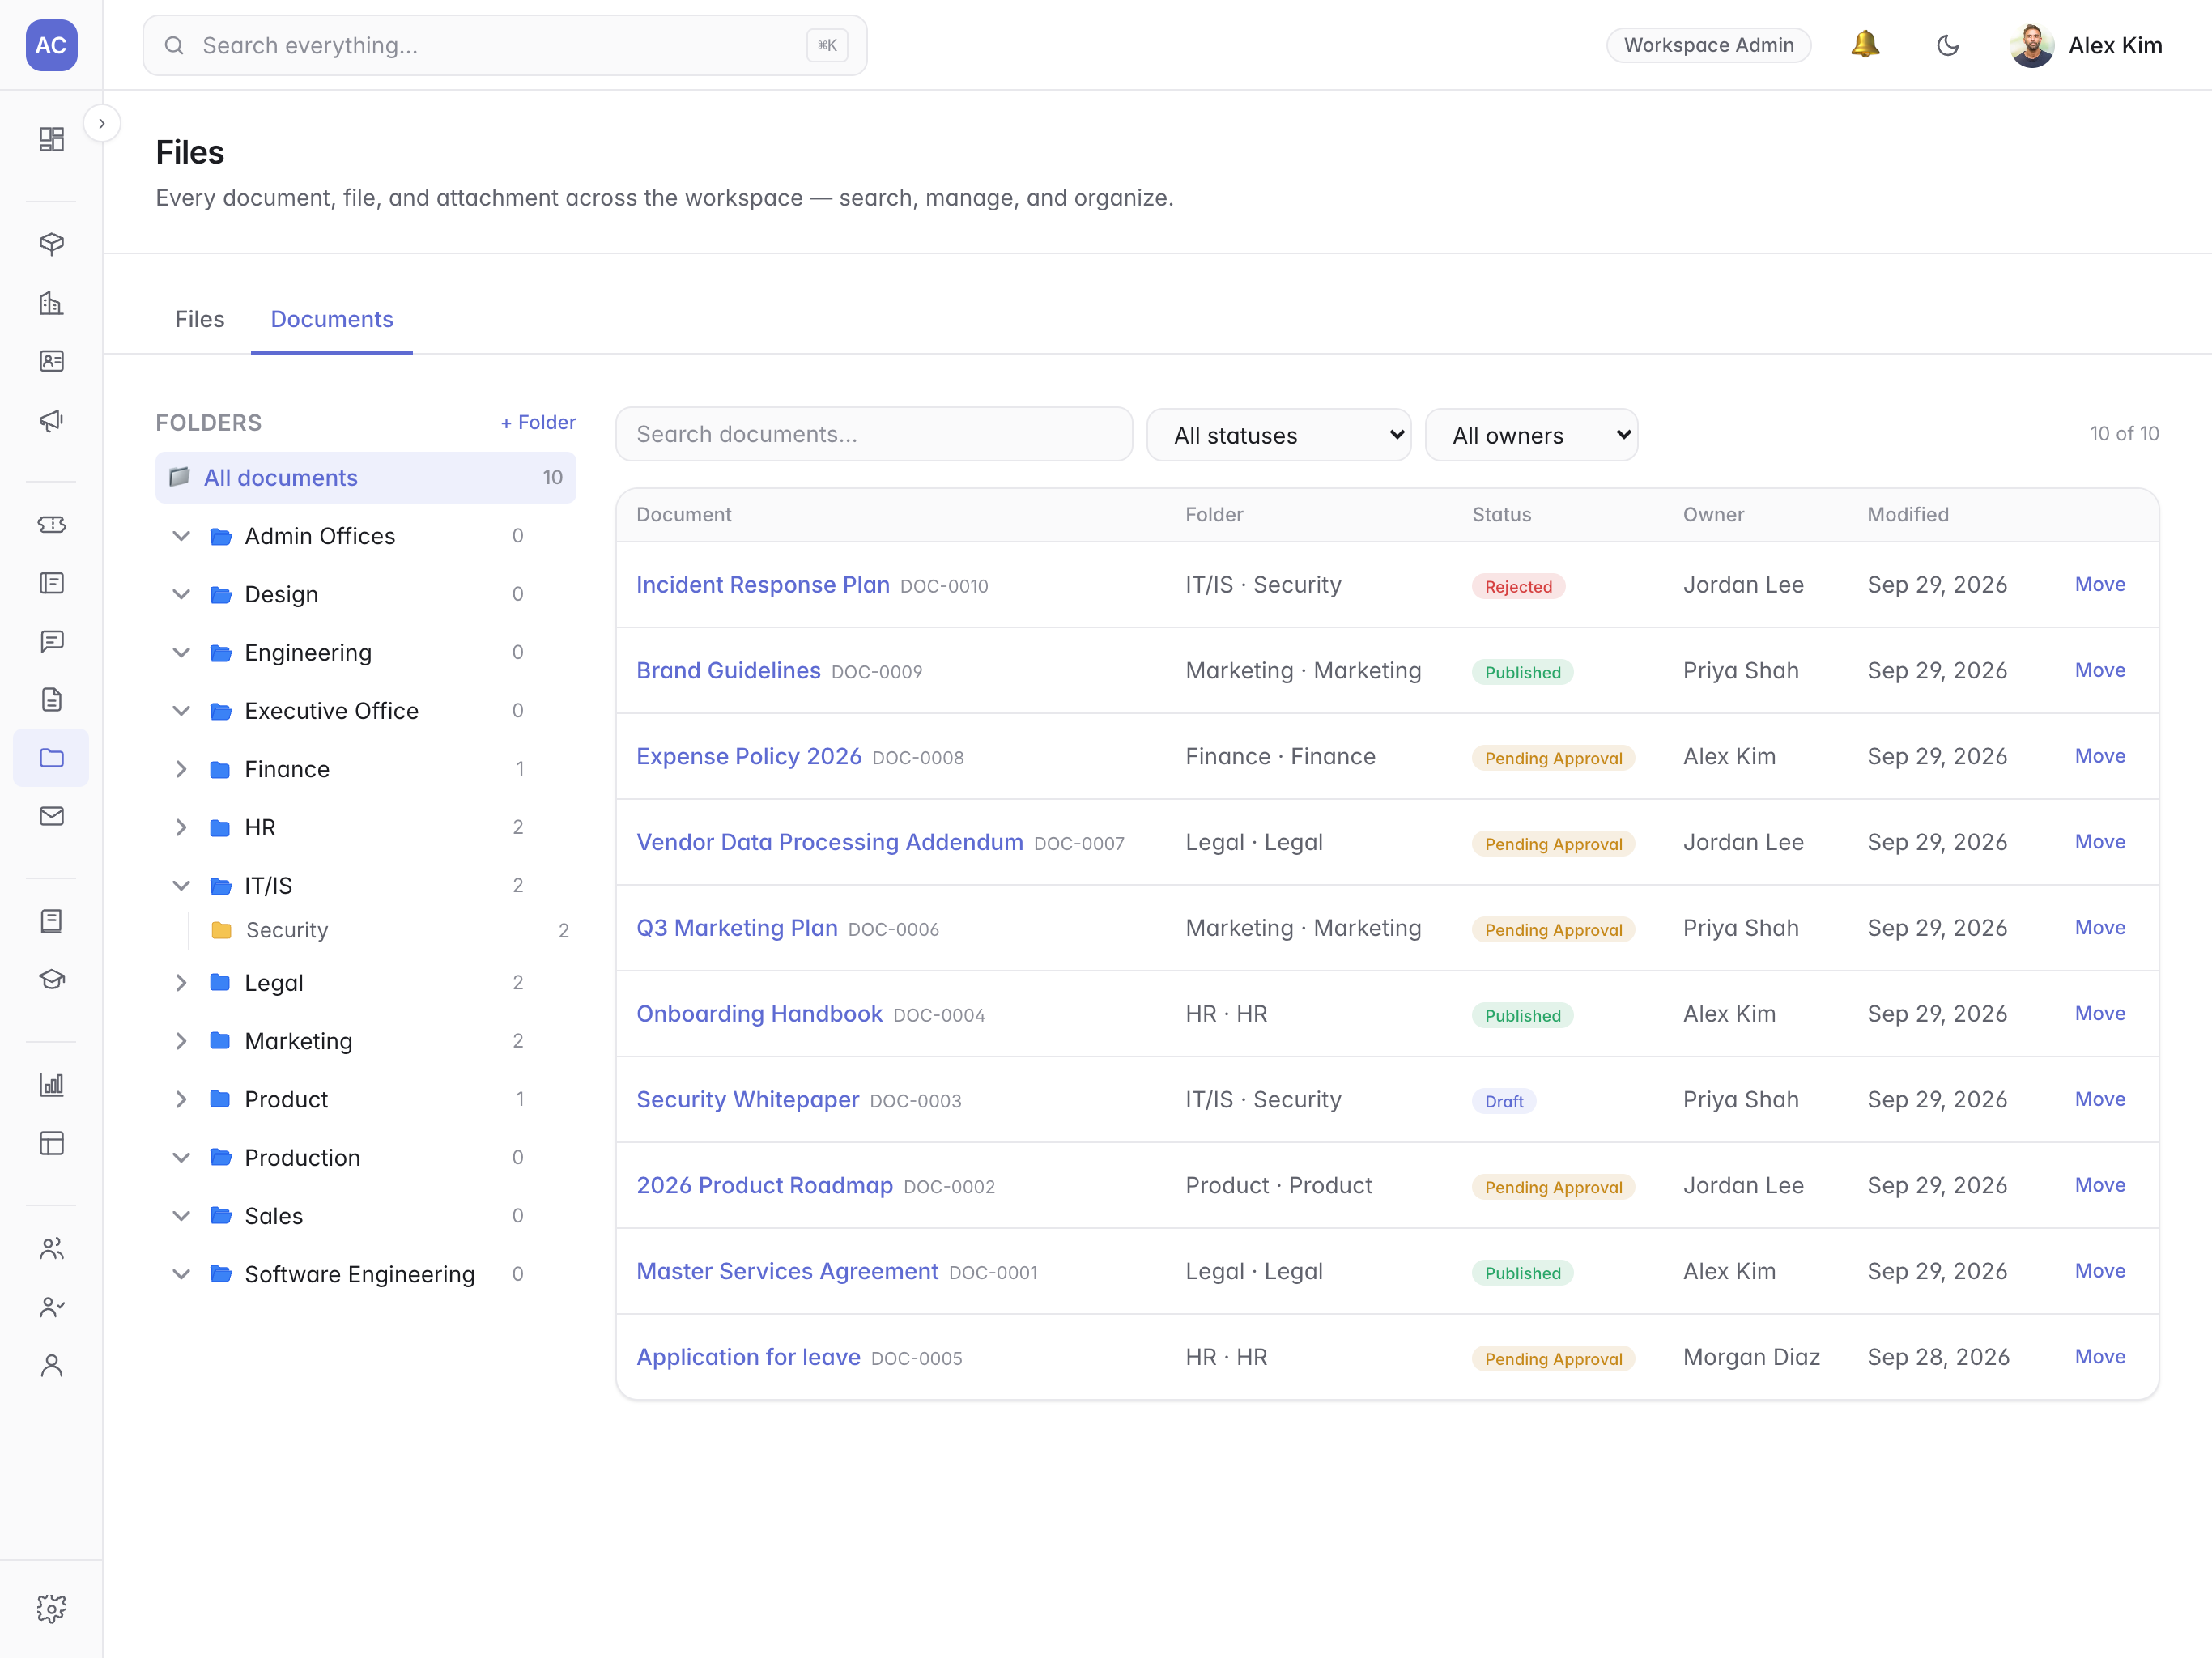Image resolution: width=2212 pixels, height=1658 pixels.
Task: Click the AC workspace logo
Action: click(x=51, y=45)
